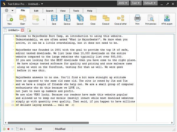177x132 pixels.
Task: Open the View ribbon tab
Action: pyautogui.click(x=63, y=11)
